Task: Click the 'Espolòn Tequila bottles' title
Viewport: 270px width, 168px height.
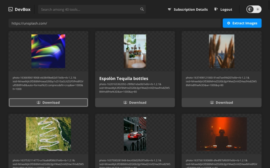Action: [124, 79]
